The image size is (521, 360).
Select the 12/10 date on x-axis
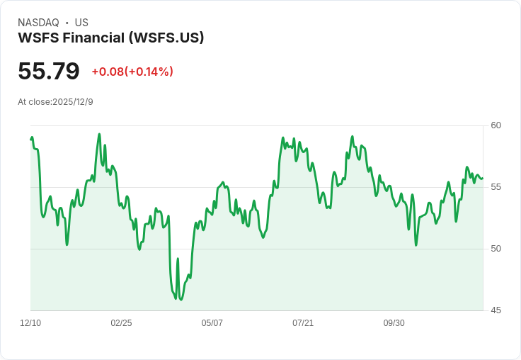pyautogui.click(x=30, y=323)
